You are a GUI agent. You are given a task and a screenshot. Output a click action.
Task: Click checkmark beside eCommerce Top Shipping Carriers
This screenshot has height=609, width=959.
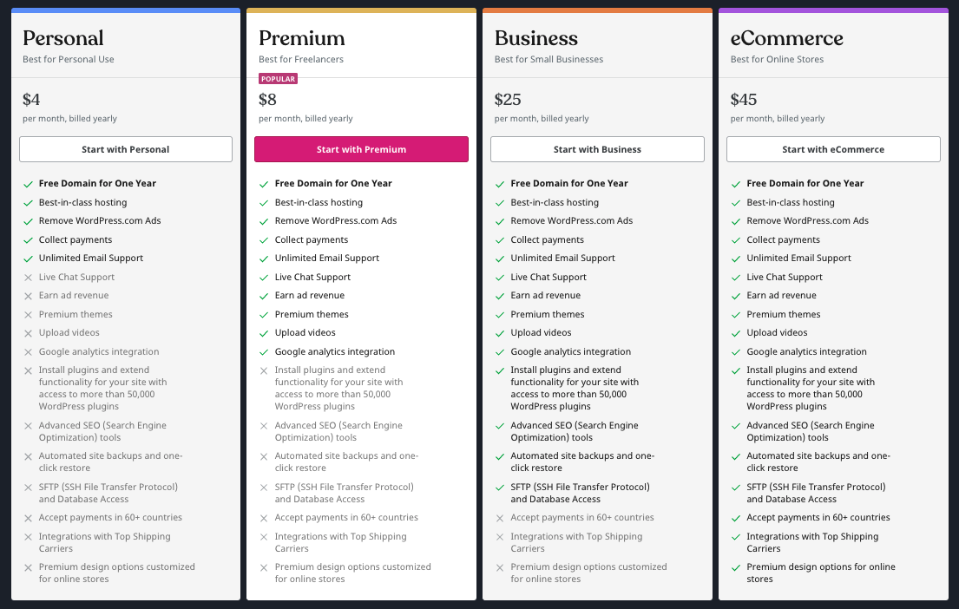(x=737, y=537)
